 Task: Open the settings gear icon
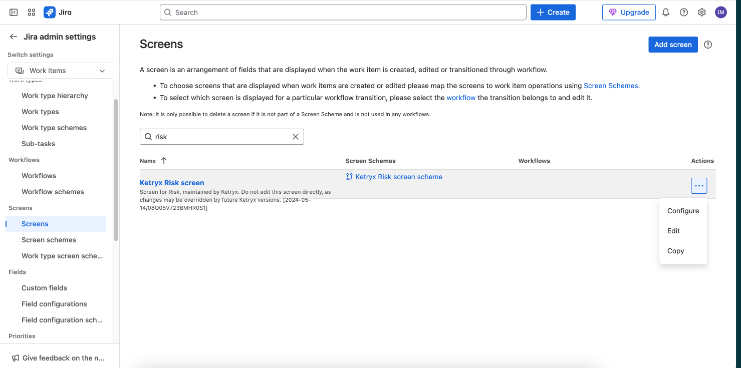coord(702,13)
